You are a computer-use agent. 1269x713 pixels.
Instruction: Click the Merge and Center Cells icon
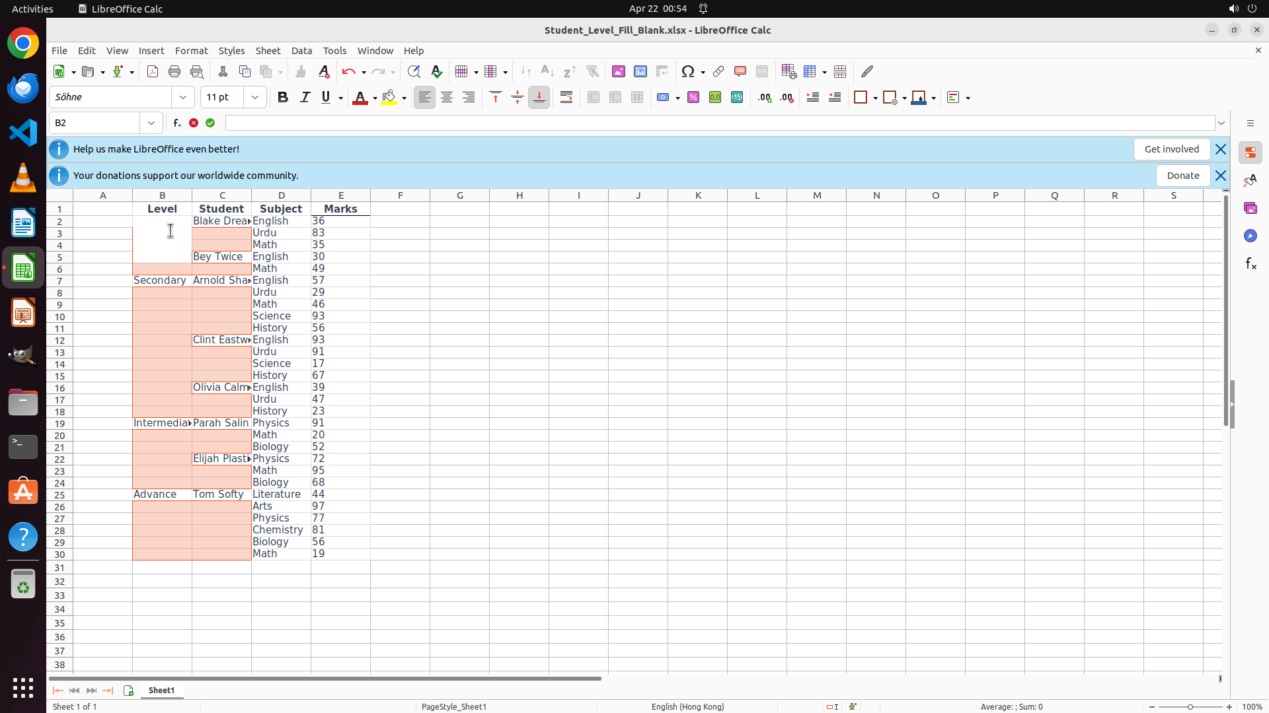(594, 97)
